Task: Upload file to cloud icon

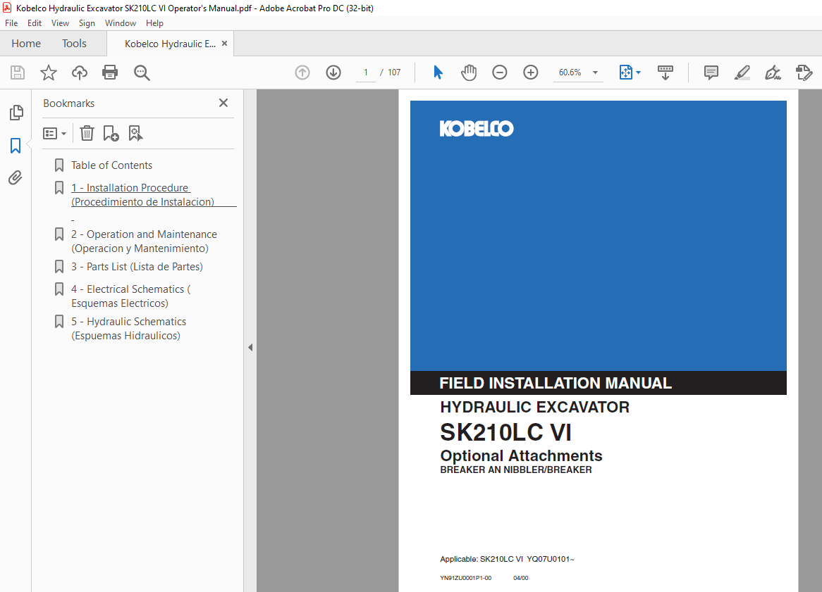Action: click(79, 73)
